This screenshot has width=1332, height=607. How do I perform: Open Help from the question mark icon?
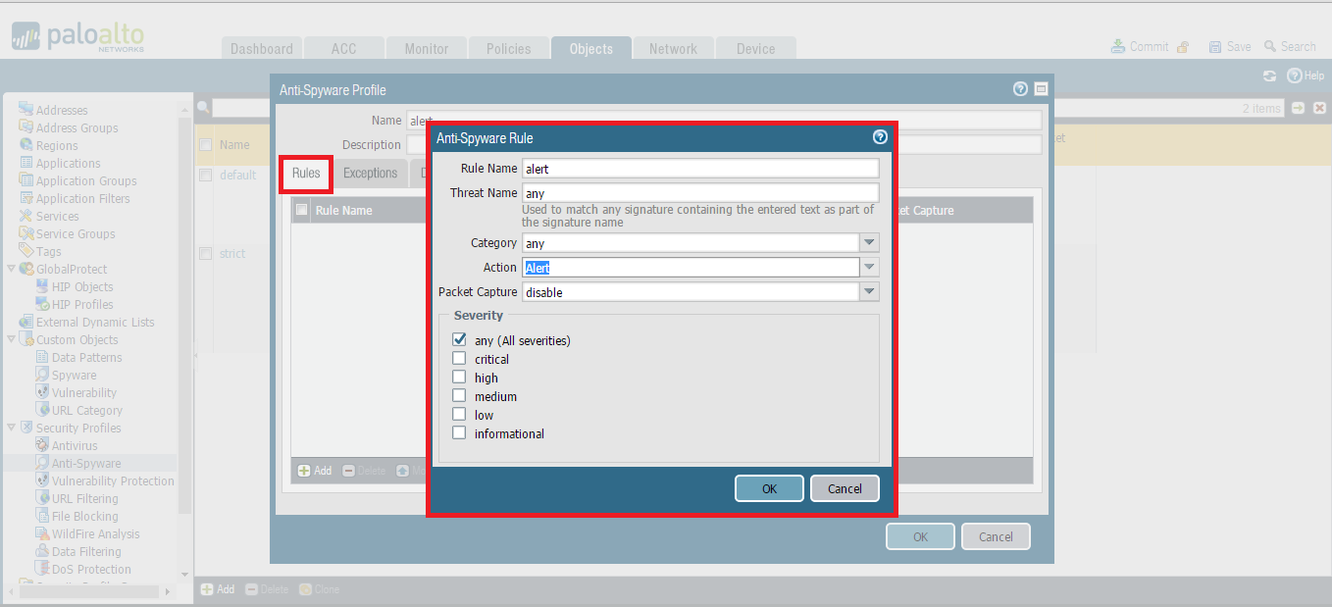1294,76
